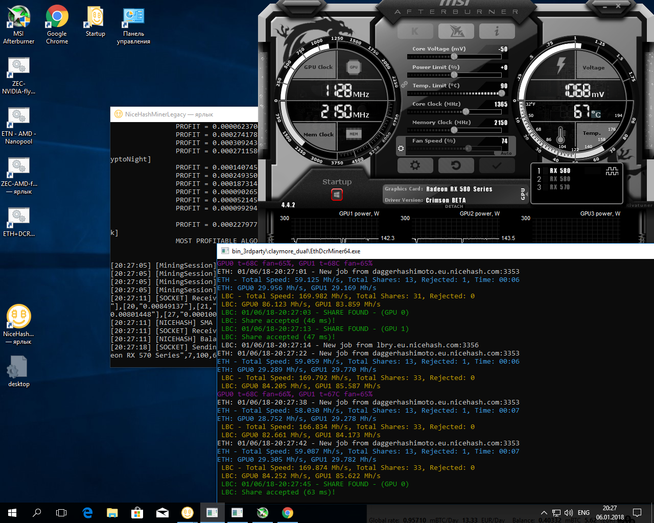Select ETH+DCR batch file icon
Viewport: 654px width, 523px height.
click(19, 222)
